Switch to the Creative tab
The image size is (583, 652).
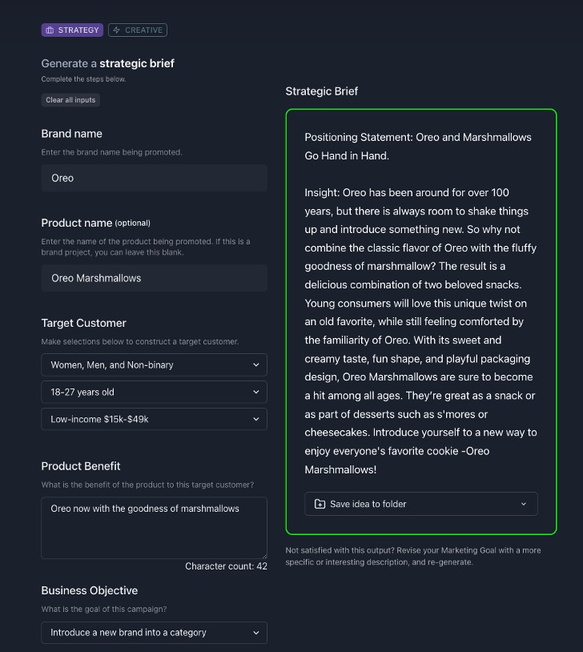[x=138, y=30]
